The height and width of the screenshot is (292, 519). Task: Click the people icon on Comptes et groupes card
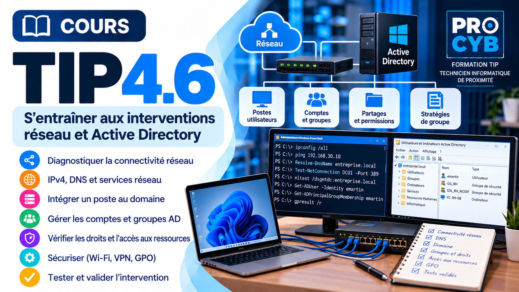(316, 100)
